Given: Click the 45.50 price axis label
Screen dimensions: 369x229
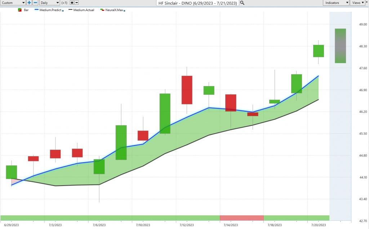Looking at the screenshot, I should pos(363,134).
